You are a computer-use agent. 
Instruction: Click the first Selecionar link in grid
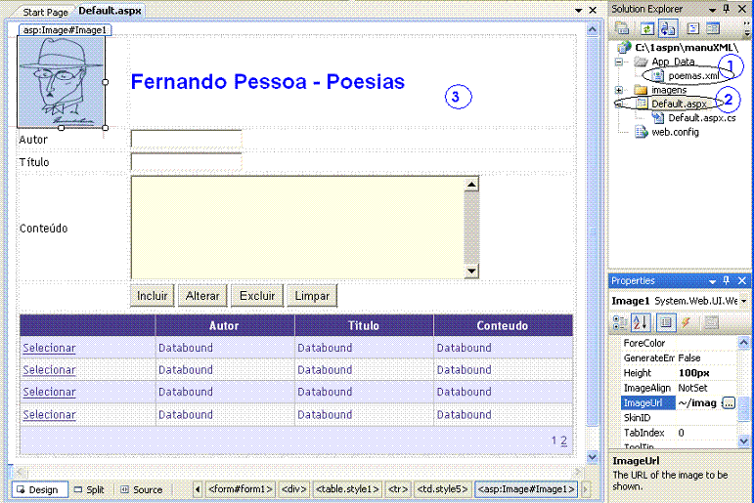tap(49, 348)
